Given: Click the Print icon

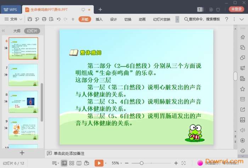Looking at the screenshot, I should (44, 19).
